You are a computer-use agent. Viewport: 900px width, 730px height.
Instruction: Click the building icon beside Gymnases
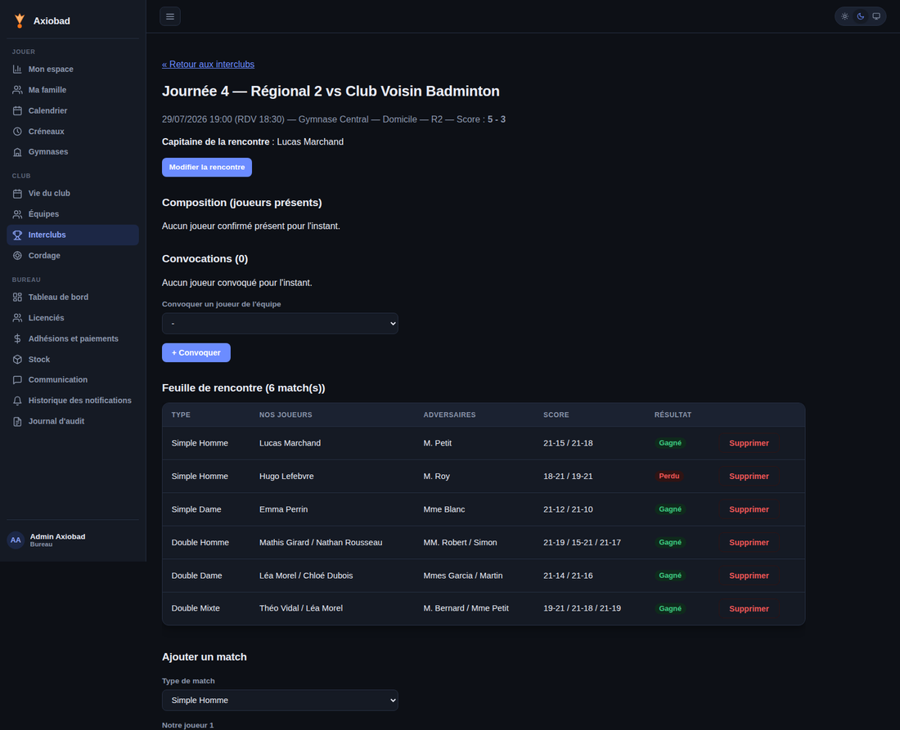[17, 152]
